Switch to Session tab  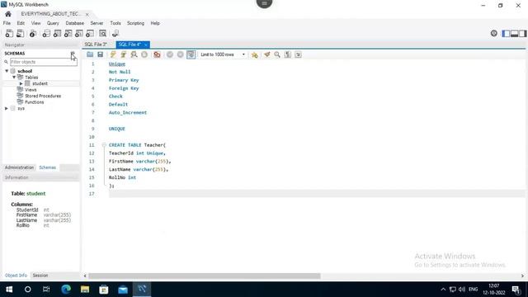pos(40,276)
